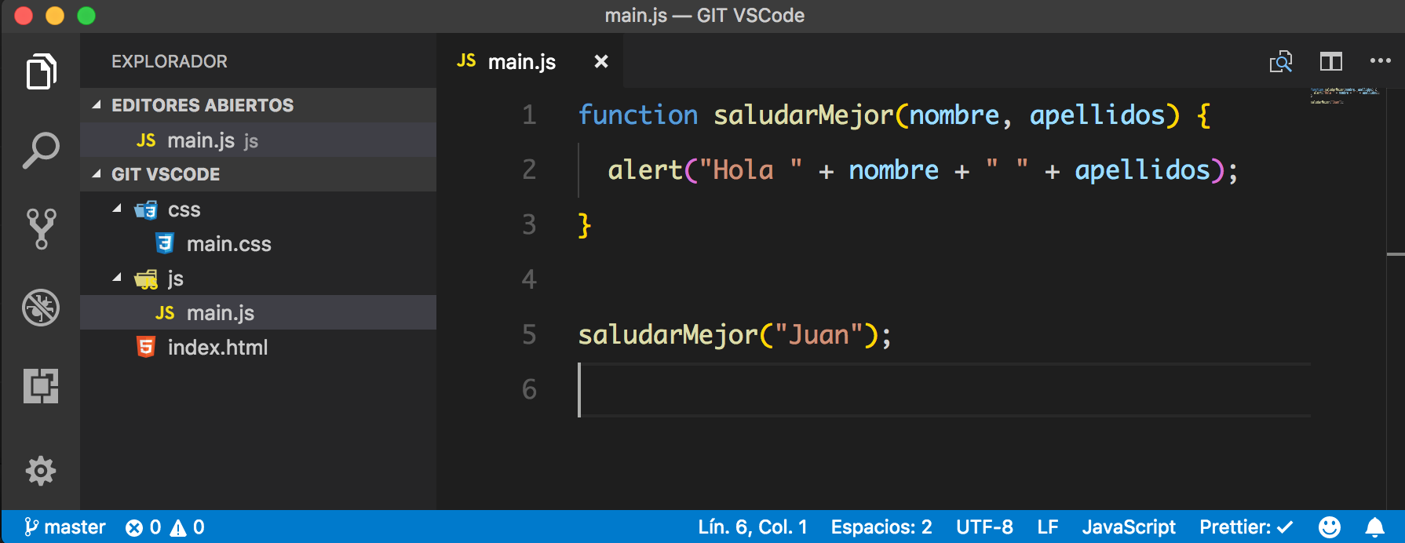Split the editor with layout icon
1405x543 pixels.
pos(1331,61)
